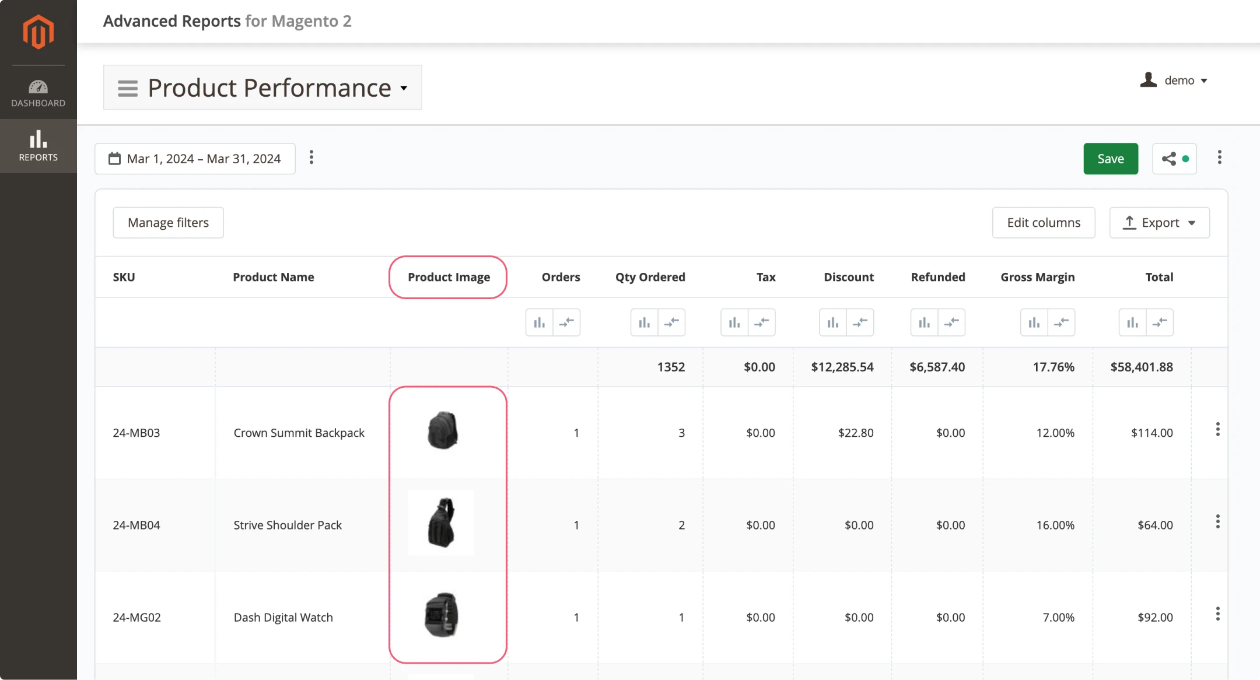Open the March 2024 date range picker

pos(195,159)
